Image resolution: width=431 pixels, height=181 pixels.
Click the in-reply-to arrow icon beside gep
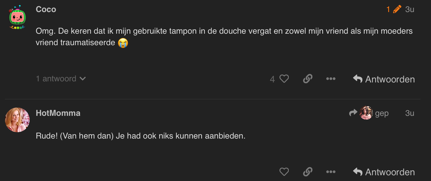click(x=353, y=113)
